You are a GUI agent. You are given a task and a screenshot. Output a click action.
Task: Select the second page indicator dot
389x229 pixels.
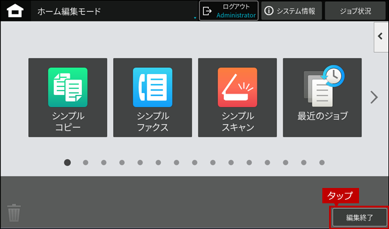86,163
